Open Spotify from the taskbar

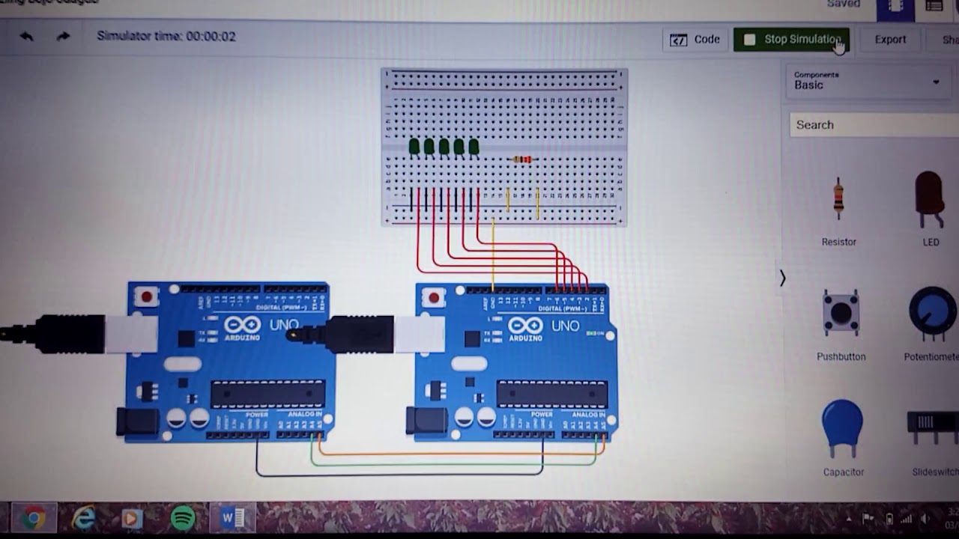183,518
